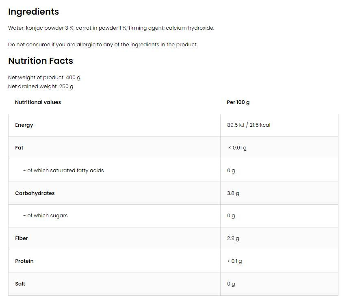The height and width of the screenshot is (303, 347).
Task: Click the Salt row label
Action: pyautogui.click(x=20, y=284)
